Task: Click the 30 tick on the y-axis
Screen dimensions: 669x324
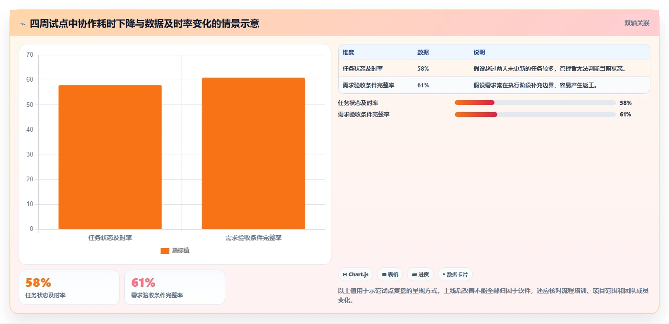Action: (x=30, y=154)
